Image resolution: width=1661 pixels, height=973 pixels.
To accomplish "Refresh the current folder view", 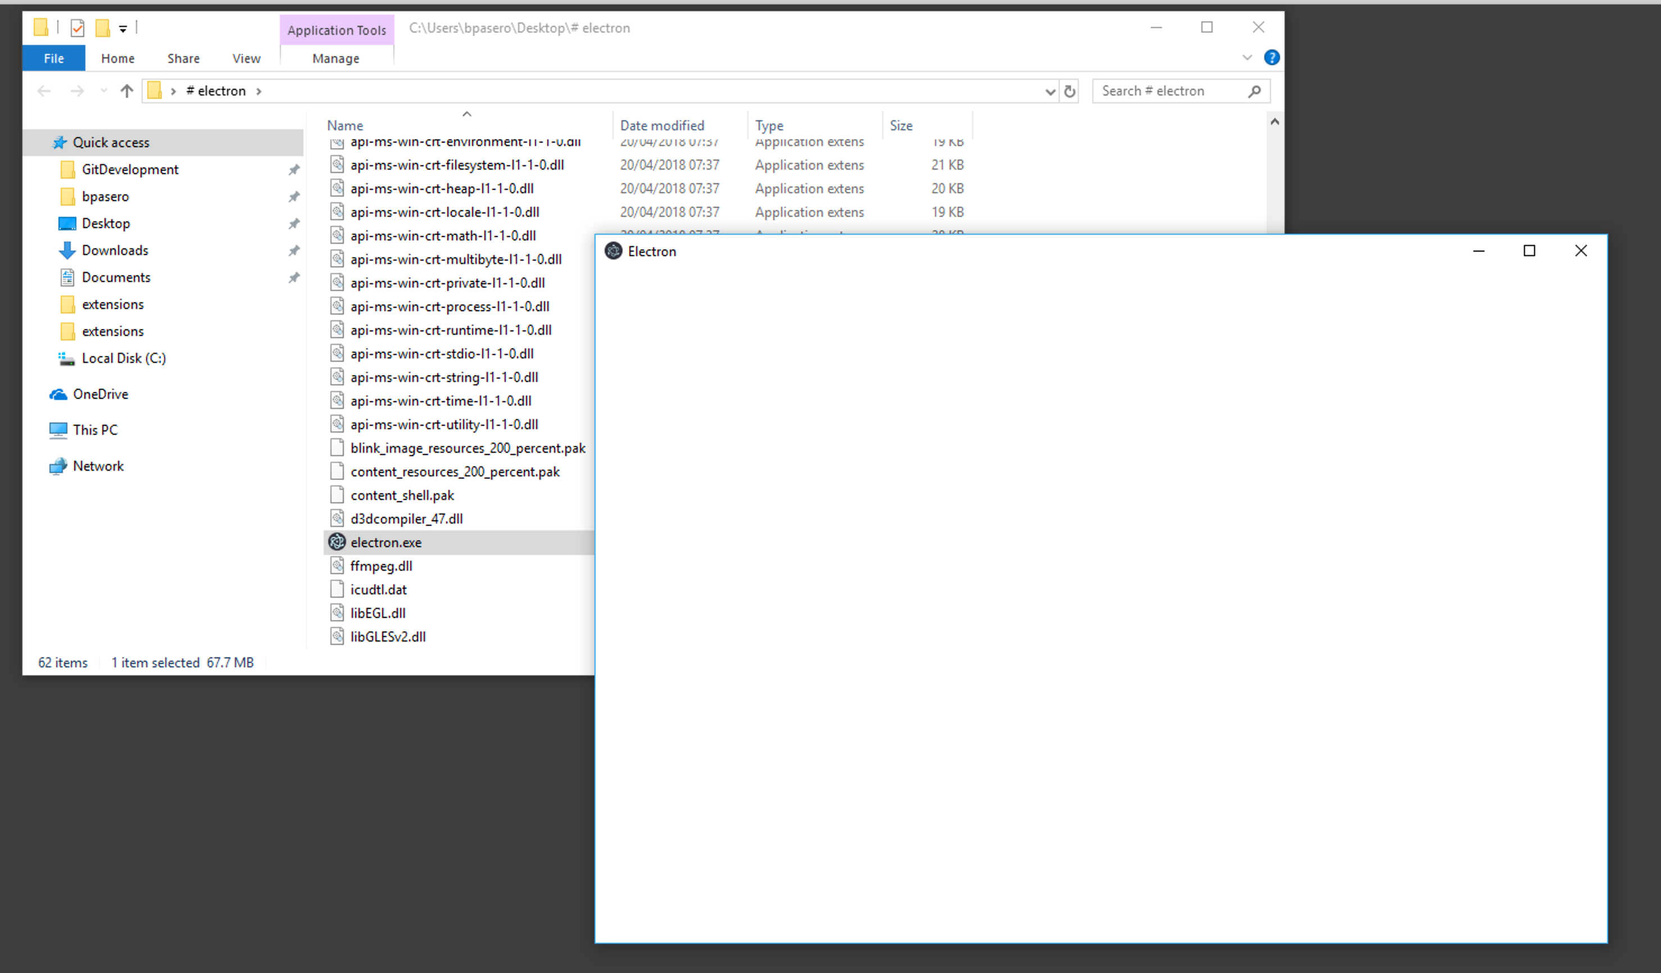I will click(x=1069, y=91).
